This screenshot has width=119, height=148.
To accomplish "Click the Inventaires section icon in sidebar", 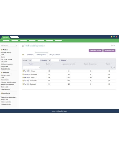I will (x=2, y=93).
